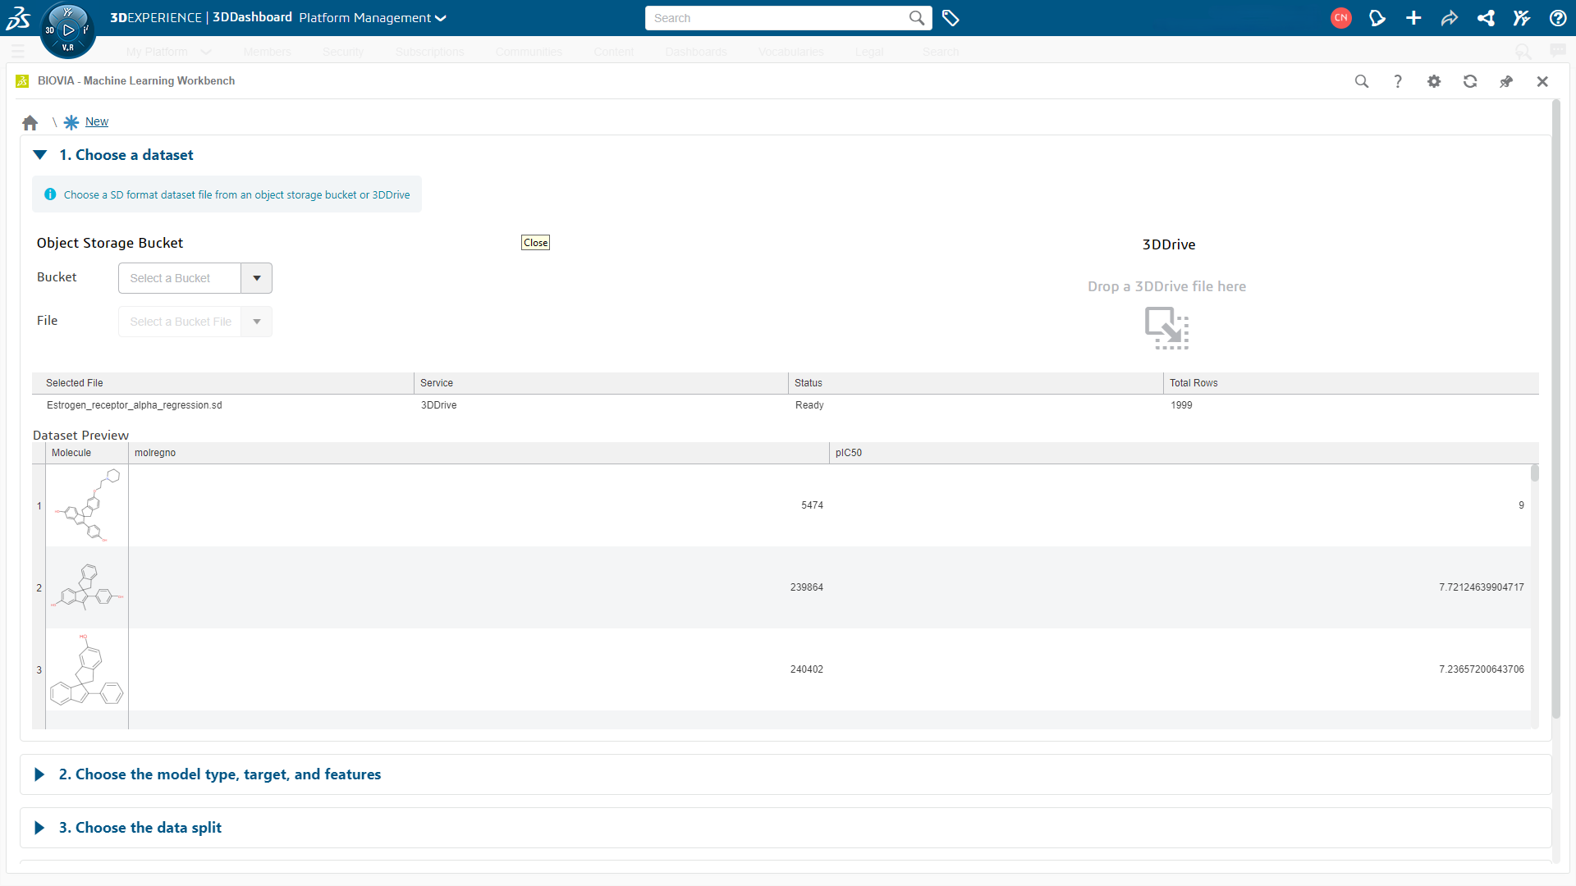Image resolution: width=1576 pixels, height=886 pixels.
Task: Click the home icon in the breadcrumb
Action: click(x=30, y=121)
